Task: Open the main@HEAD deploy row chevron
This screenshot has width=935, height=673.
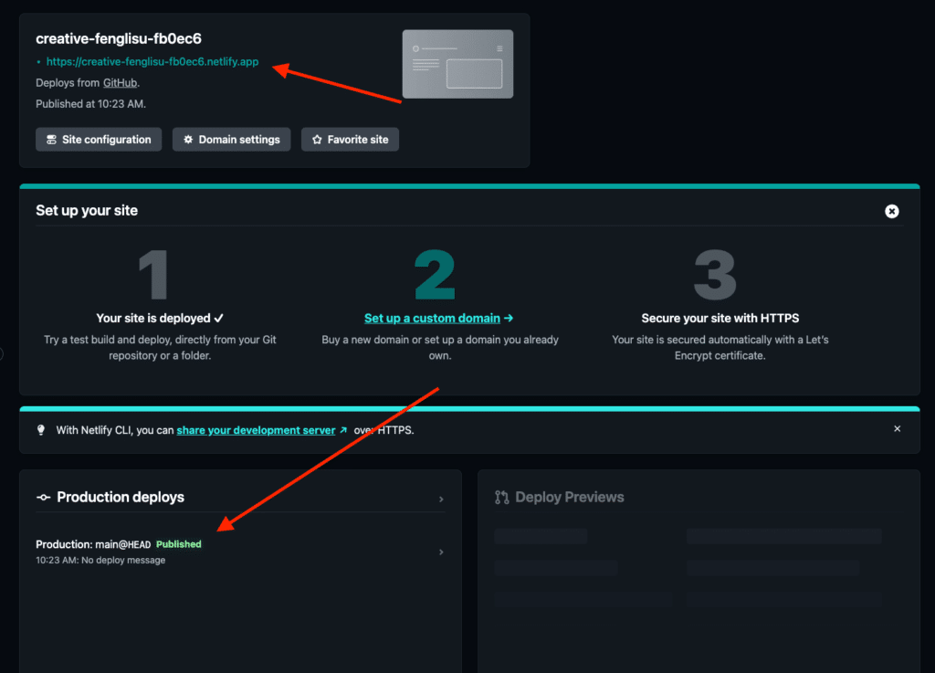Action: coord(441,552)
